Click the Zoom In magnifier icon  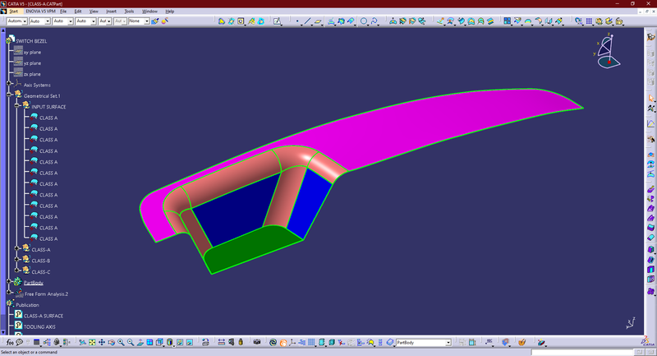pyautogui.click(x=121, y=342)
